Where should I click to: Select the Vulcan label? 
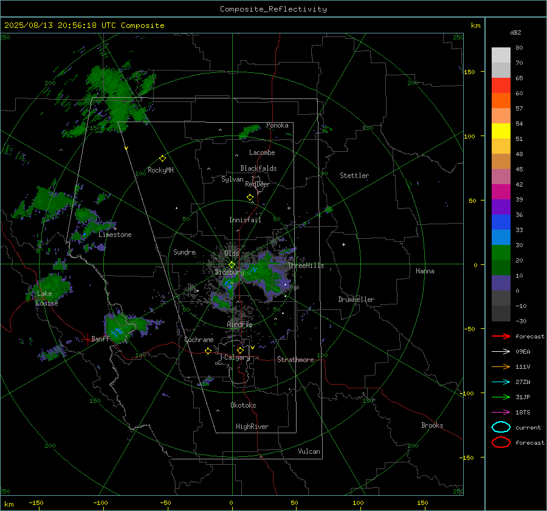309,451
